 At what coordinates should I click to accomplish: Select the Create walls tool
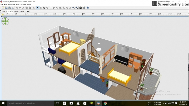coord(44,8)
